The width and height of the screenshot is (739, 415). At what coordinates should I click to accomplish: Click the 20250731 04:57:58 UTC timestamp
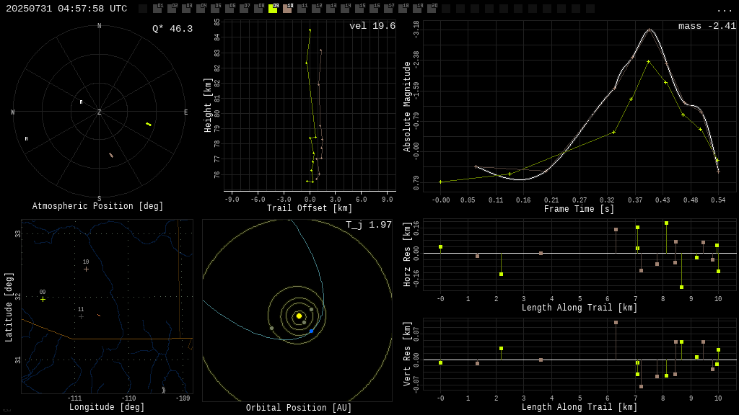(66, 9)
